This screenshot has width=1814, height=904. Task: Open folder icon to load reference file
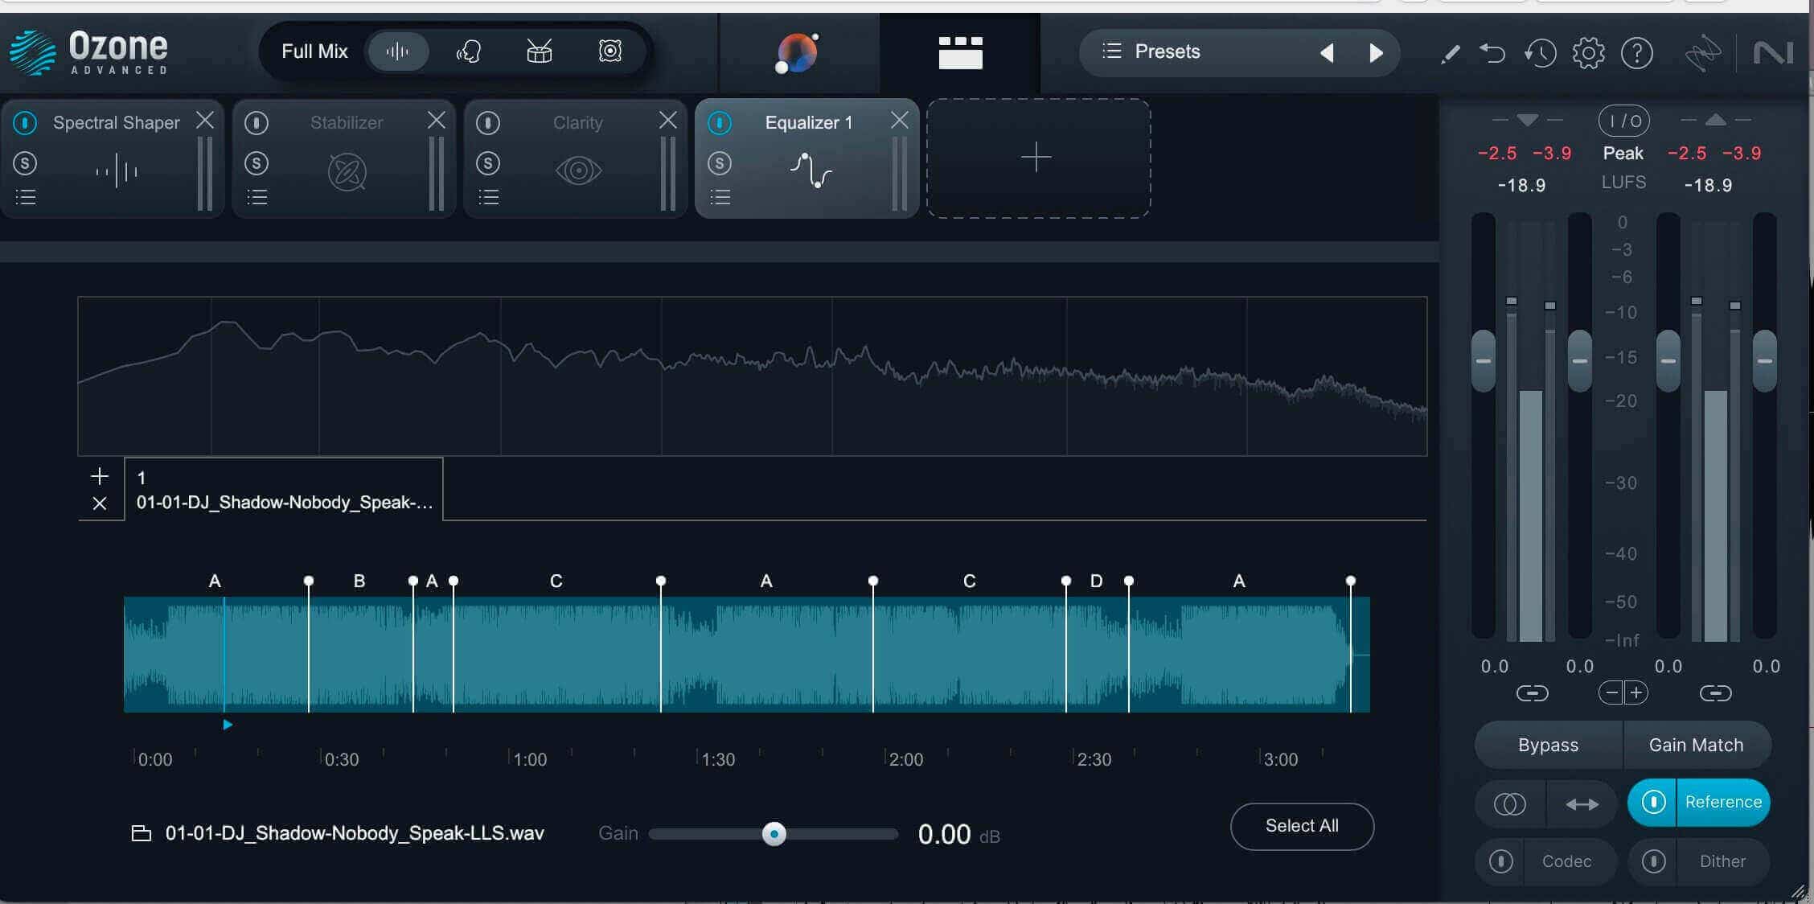coord(142,833)
